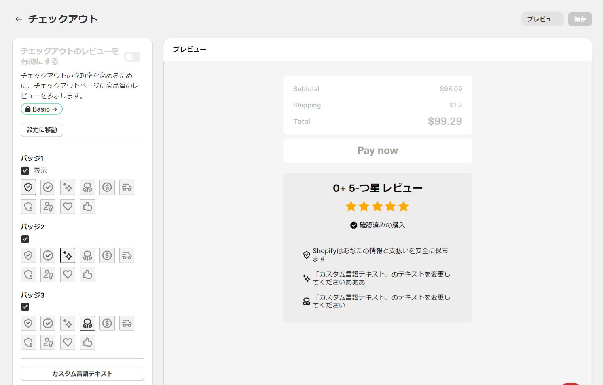The image size is (603, 385).
Task: Select sparkle stars icon for バッジ2
Action: (68, 255)
